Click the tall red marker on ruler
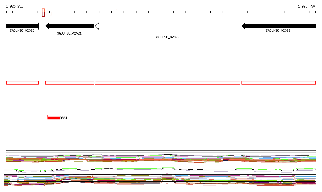The image size is (322, 192). [x=43, y=13]
